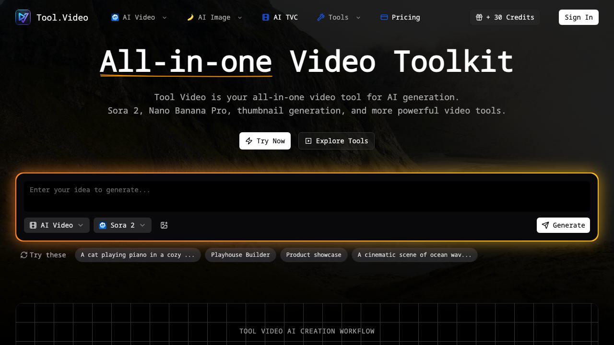Click the Generate button

(563, 225)
